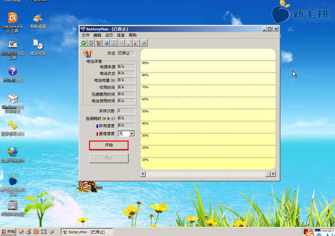The image size is (335, 236).
Task: Select the 新毛桃PE装机工具 desktop icon
Action: pyautogui.click(x=13, y=185)
